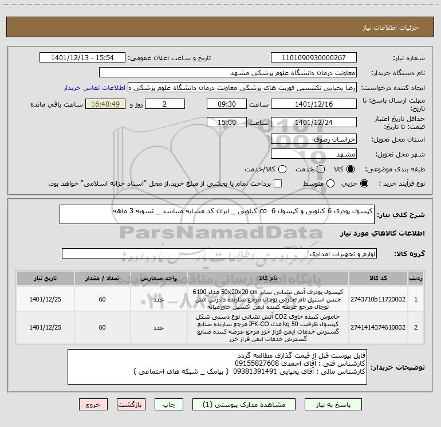Click the validity time field 15:00

tap(227, 122)
